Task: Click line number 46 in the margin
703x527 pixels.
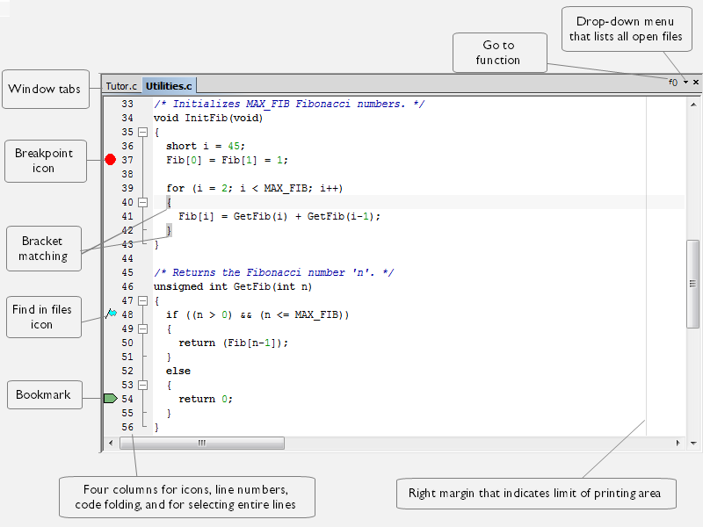Action: [127, 286]
